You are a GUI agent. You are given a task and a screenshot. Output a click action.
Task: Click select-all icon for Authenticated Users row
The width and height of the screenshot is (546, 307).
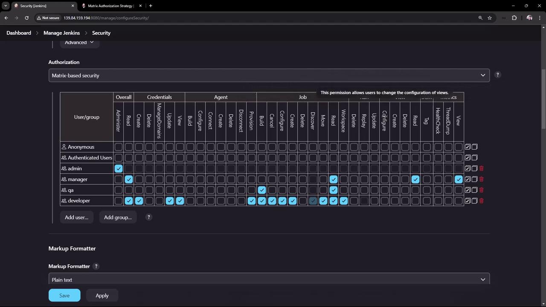[x=468, y=158]
